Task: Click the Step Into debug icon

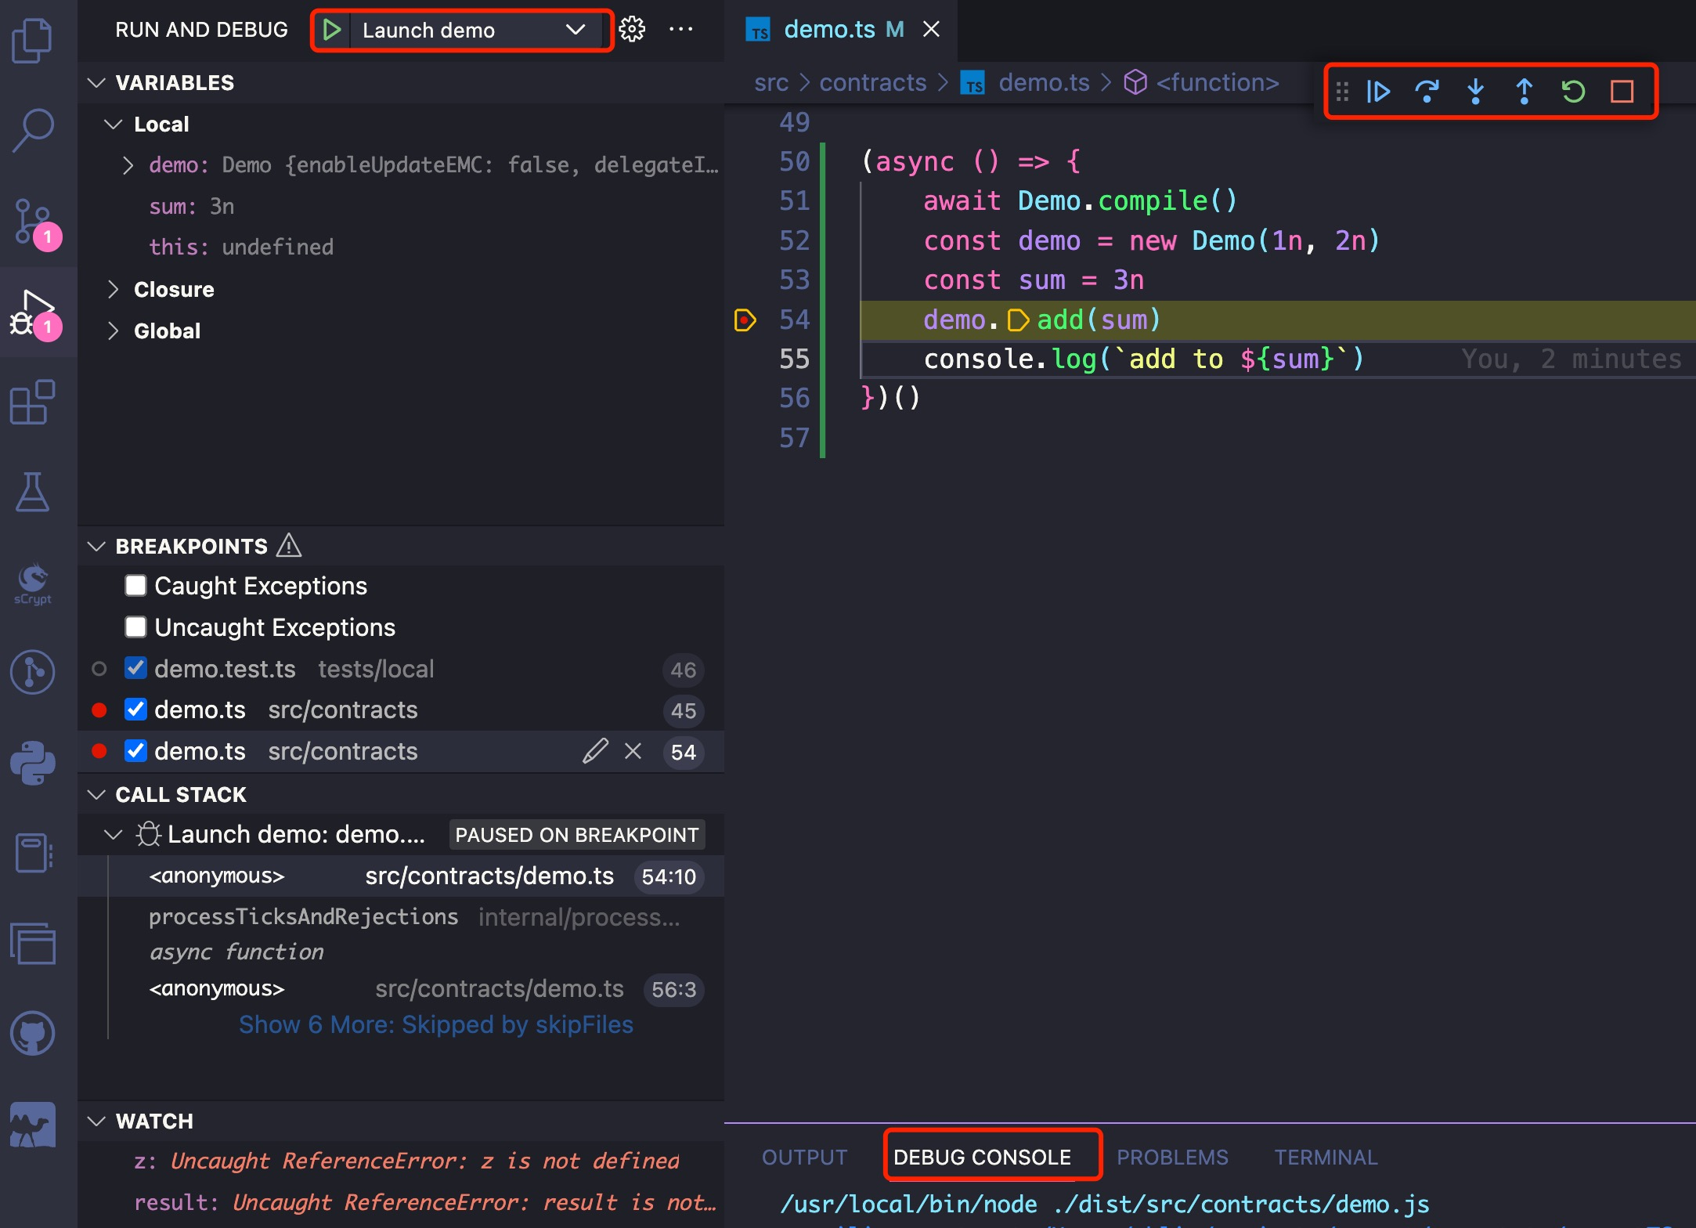Action: pyautogui.click(x=1475, y=92)
